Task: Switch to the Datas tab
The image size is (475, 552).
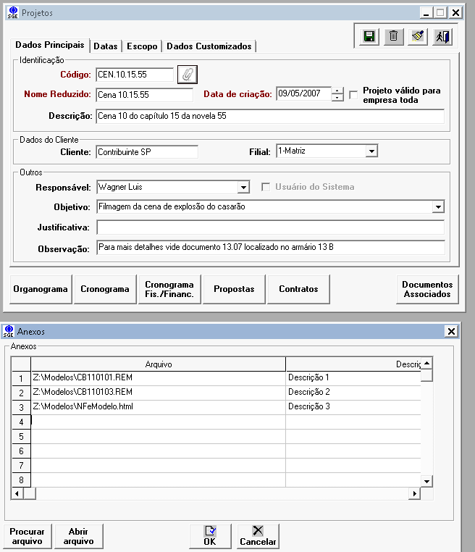Action: (106, 46)
